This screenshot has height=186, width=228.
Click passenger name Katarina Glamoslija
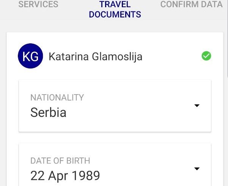point(95,57)
